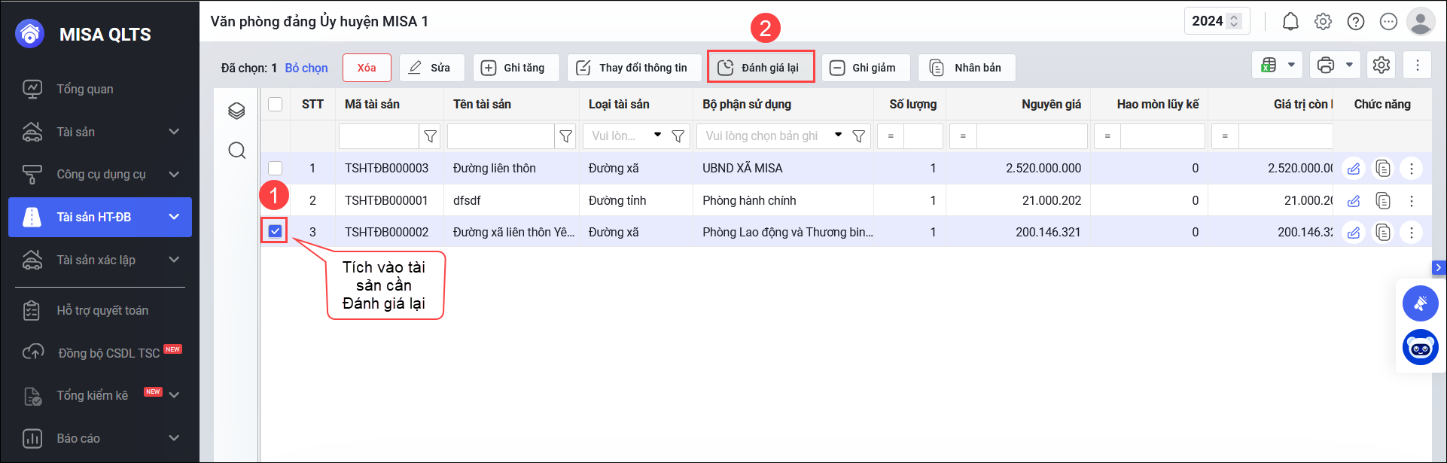Click the year 2024 stepper arrows
This screenshot has height=463, width=1447.
pyautogui.click(x=1234, y=21)
